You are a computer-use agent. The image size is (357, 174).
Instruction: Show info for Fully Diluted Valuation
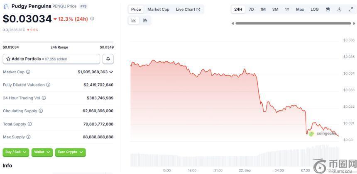[48, 85]
